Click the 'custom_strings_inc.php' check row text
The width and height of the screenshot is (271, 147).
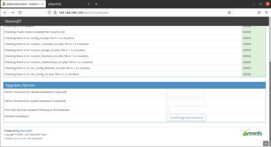coord(45,50)
